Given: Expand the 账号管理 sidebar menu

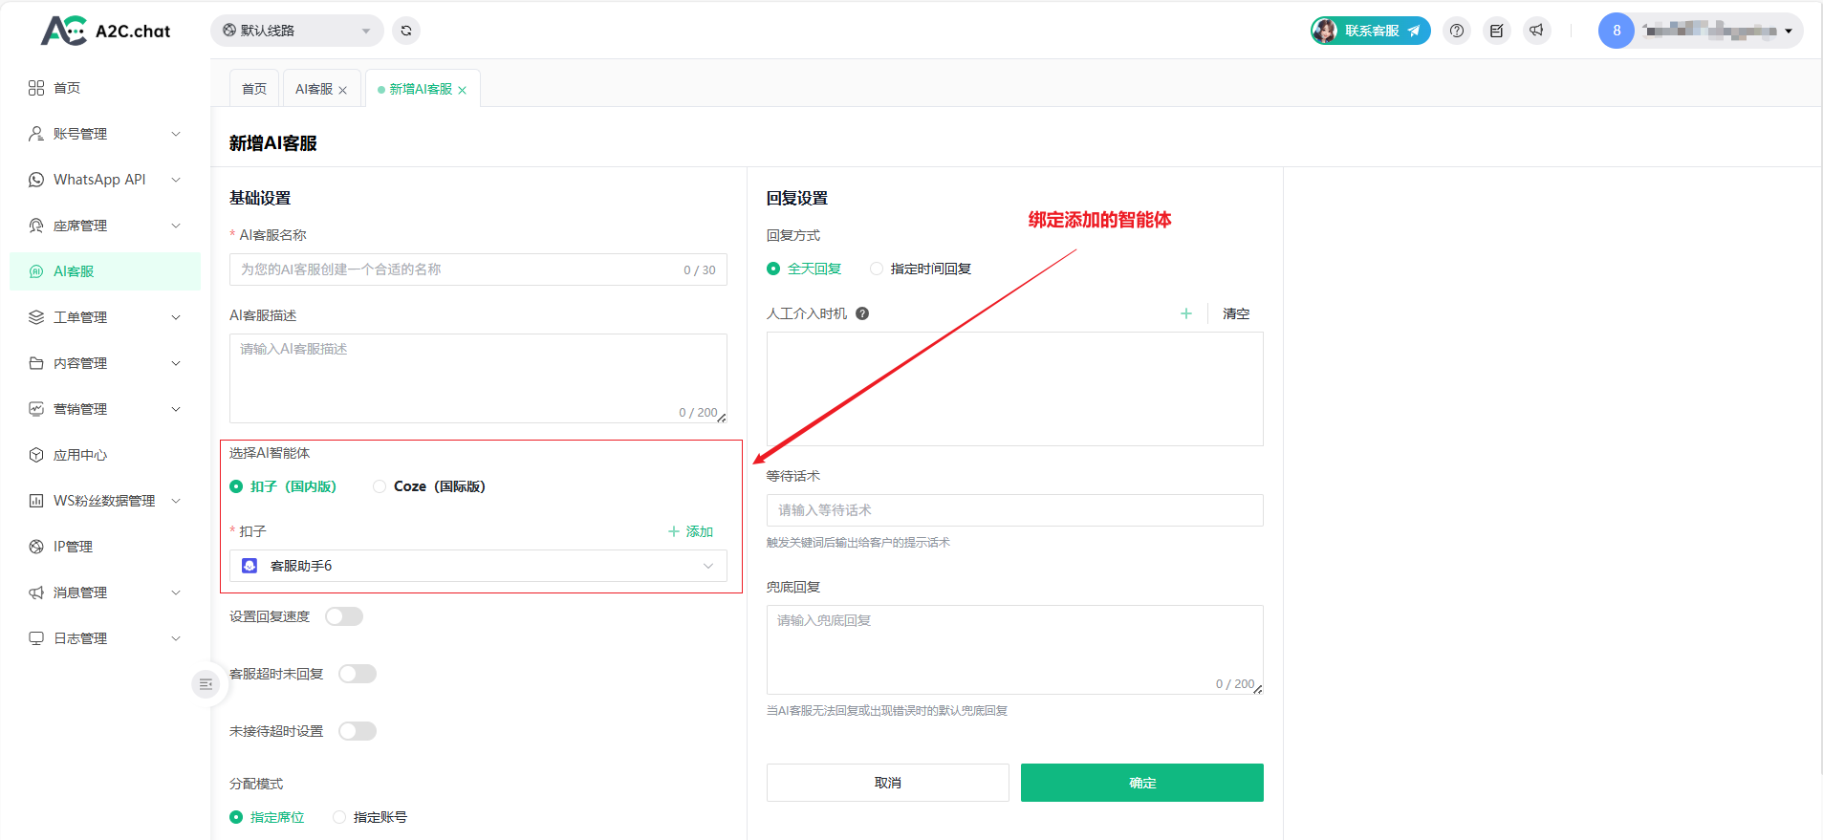Looking at the screenshot, I should [x=105, y=134].
